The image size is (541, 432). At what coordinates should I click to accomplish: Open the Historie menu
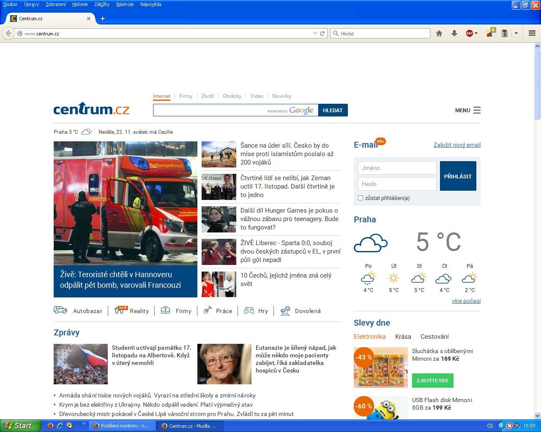(x=80, y=4)
